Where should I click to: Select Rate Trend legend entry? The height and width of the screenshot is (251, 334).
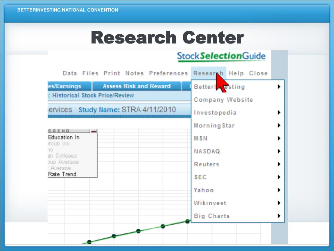tap(62, 174)
